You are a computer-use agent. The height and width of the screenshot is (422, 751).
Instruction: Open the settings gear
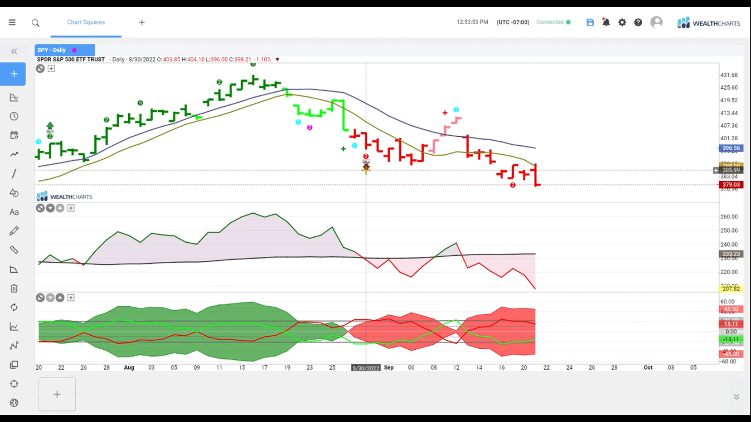coord(622,22)
